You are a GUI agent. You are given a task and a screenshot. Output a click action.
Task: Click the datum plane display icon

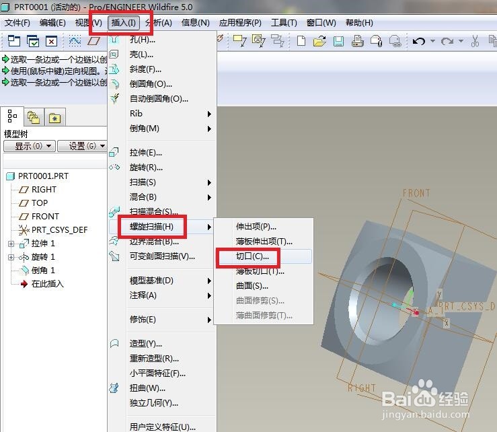pos(94,41)
